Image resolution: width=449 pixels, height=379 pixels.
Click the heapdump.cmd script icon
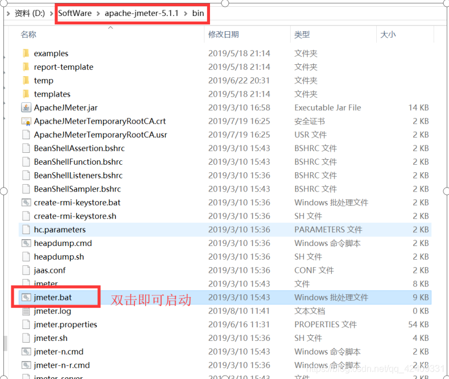[26, 243]
